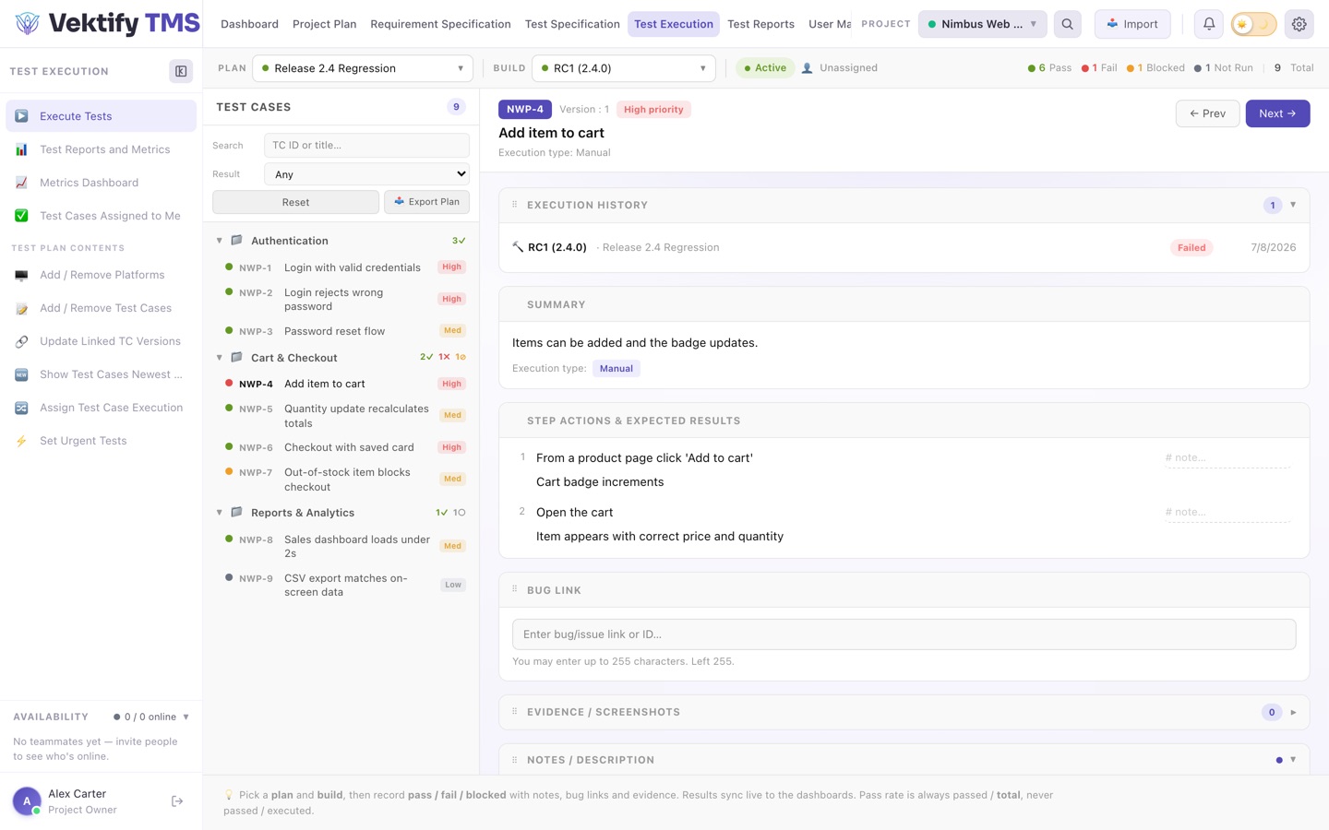Viewport: 1329px width, 830px height.
Task: Collapse the Authentication tree group
Action: (x=219, y=241)
